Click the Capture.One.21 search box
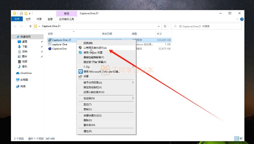The width and height of the screenshot is (254, 144). click(x=206, y=26)
